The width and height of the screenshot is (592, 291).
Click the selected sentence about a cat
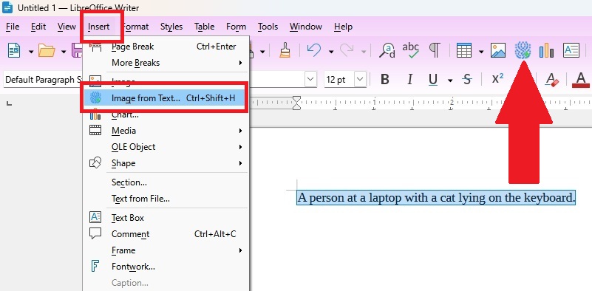436,198
